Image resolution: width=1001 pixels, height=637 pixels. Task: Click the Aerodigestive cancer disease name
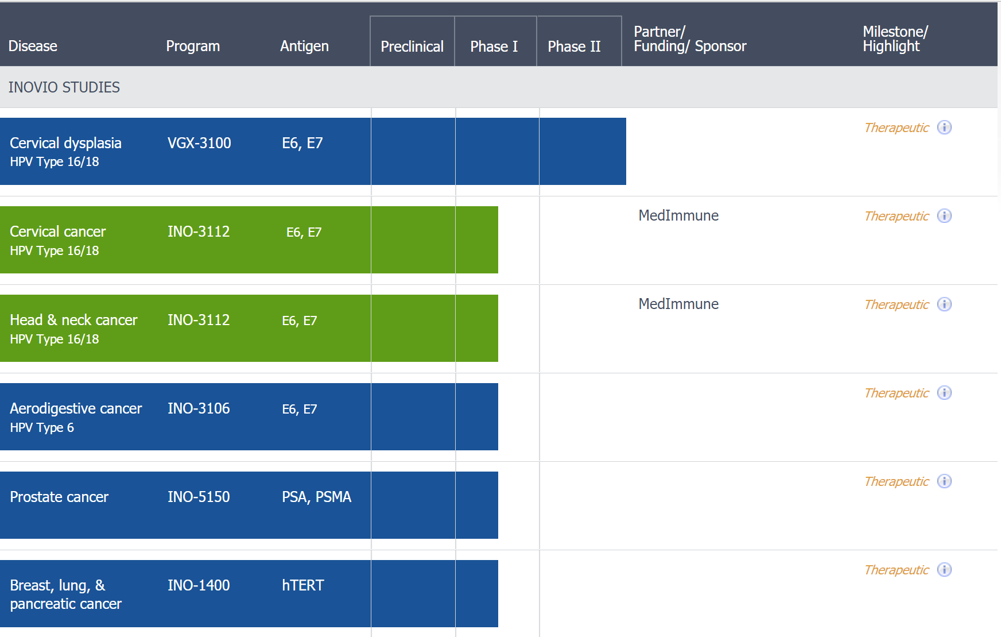pos(76,408)
